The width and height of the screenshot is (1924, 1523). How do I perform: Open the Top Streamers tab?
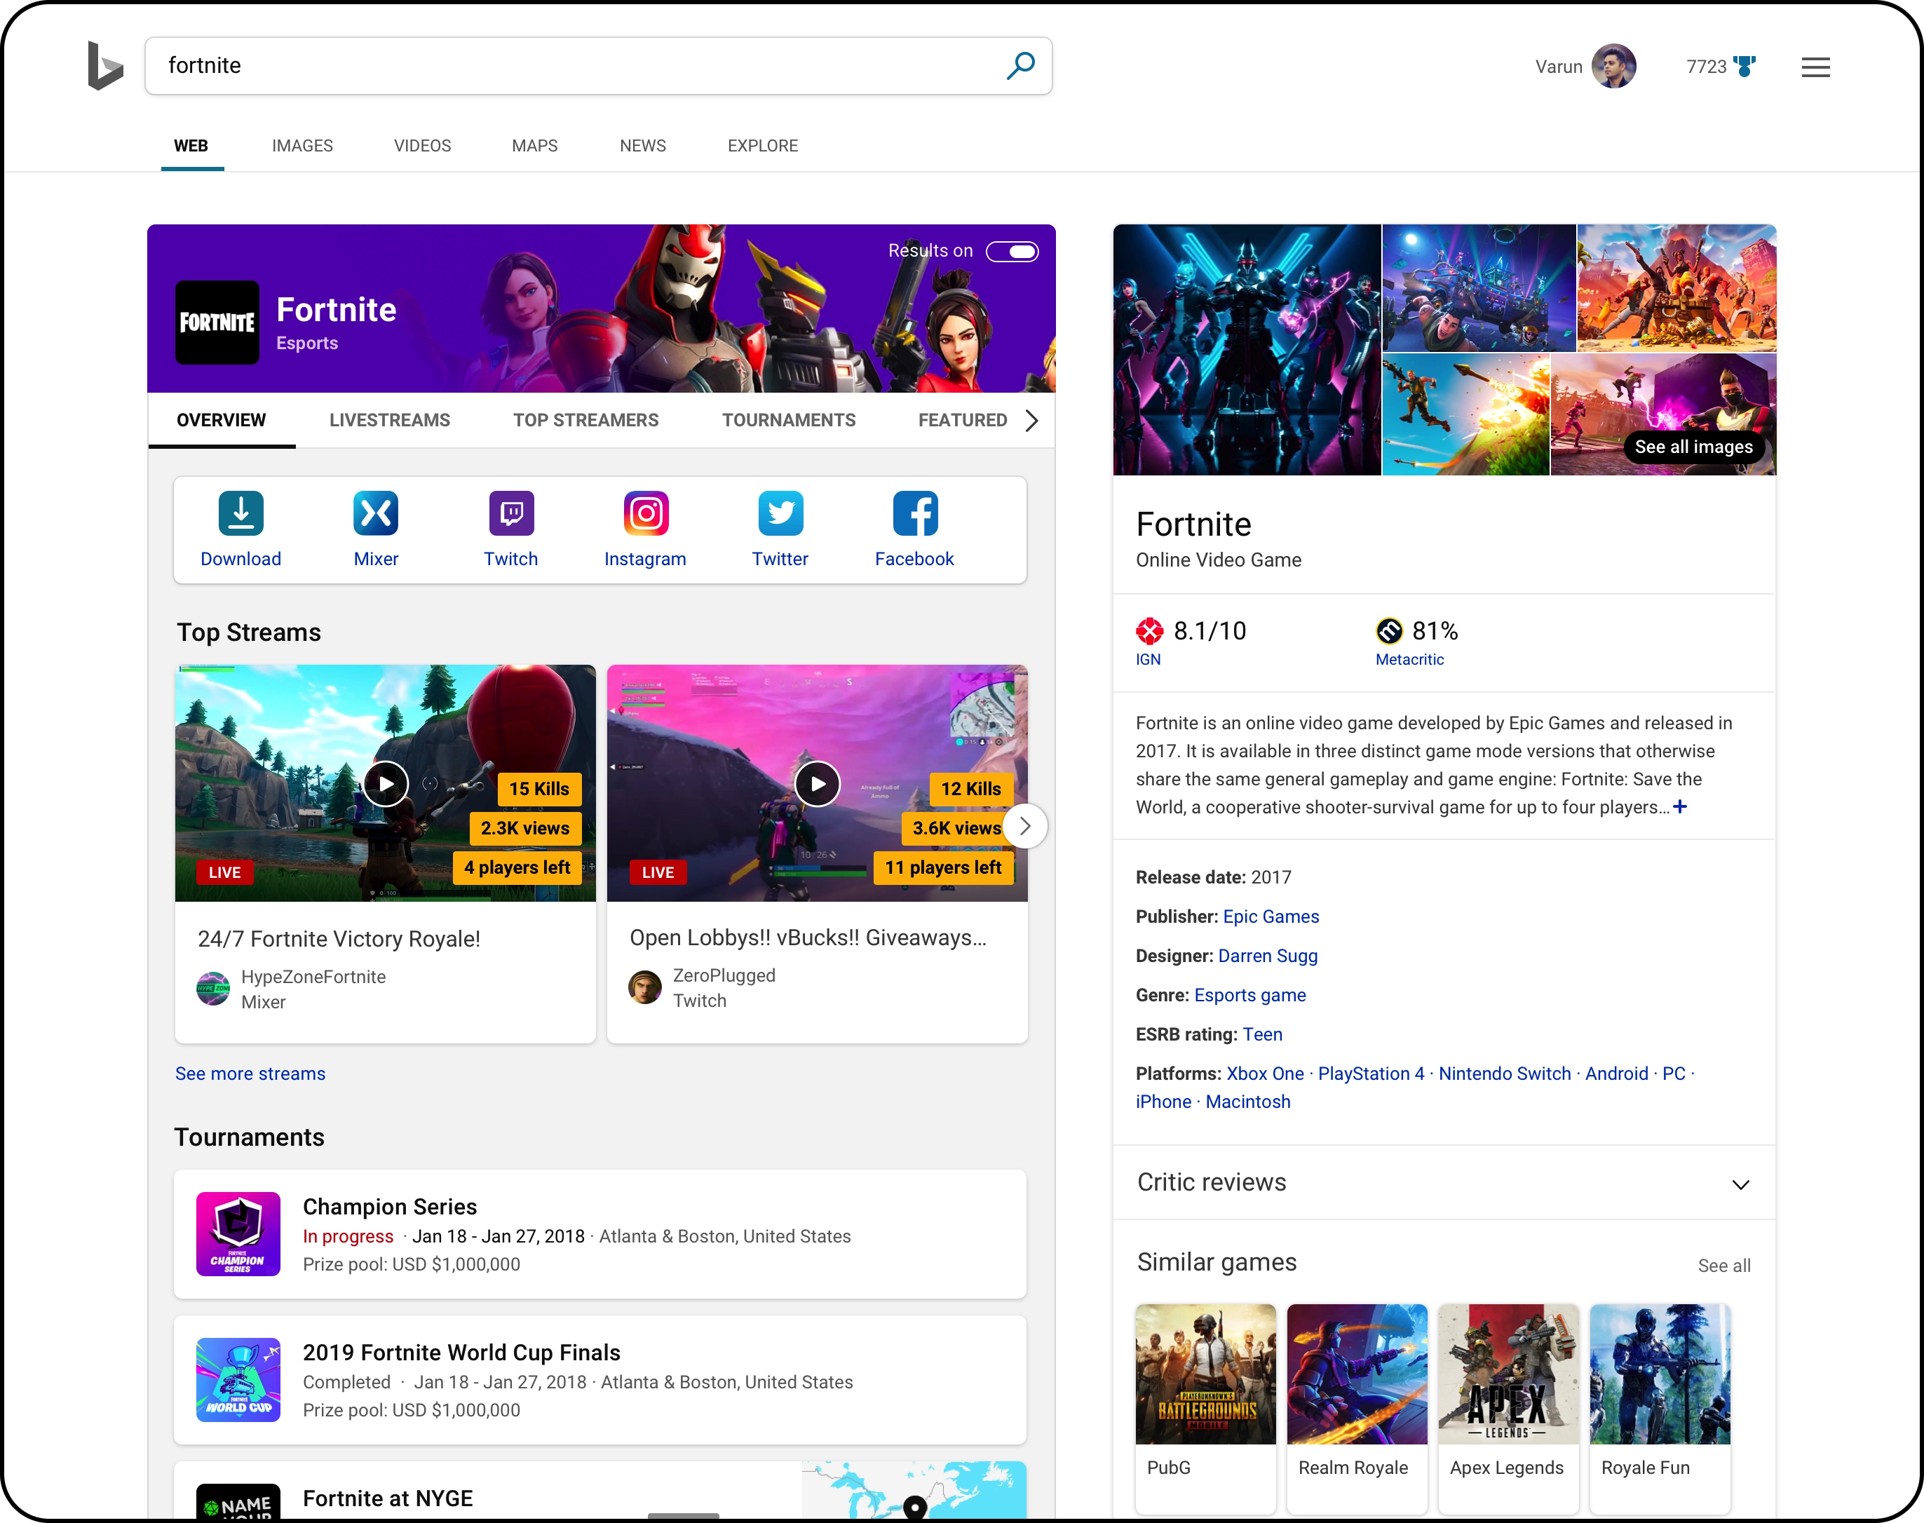[585, 420]
